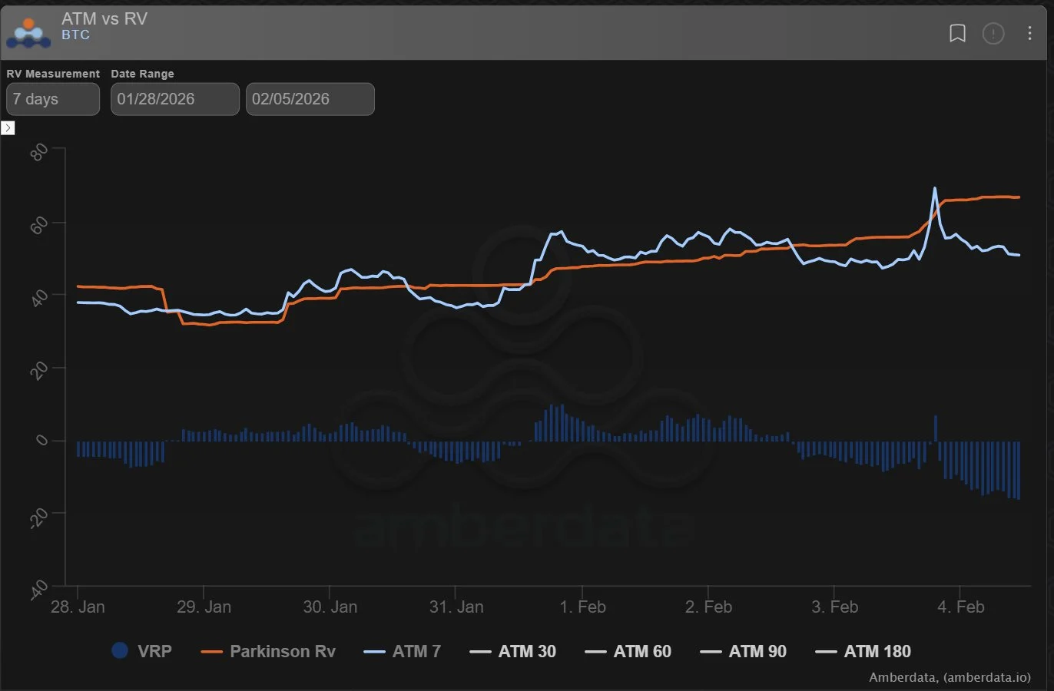Image resolution: width=1054 pixels, height=691 pixels.
Task: Click the 4. Feb x-axis label
Action: (x=960, y=607)
